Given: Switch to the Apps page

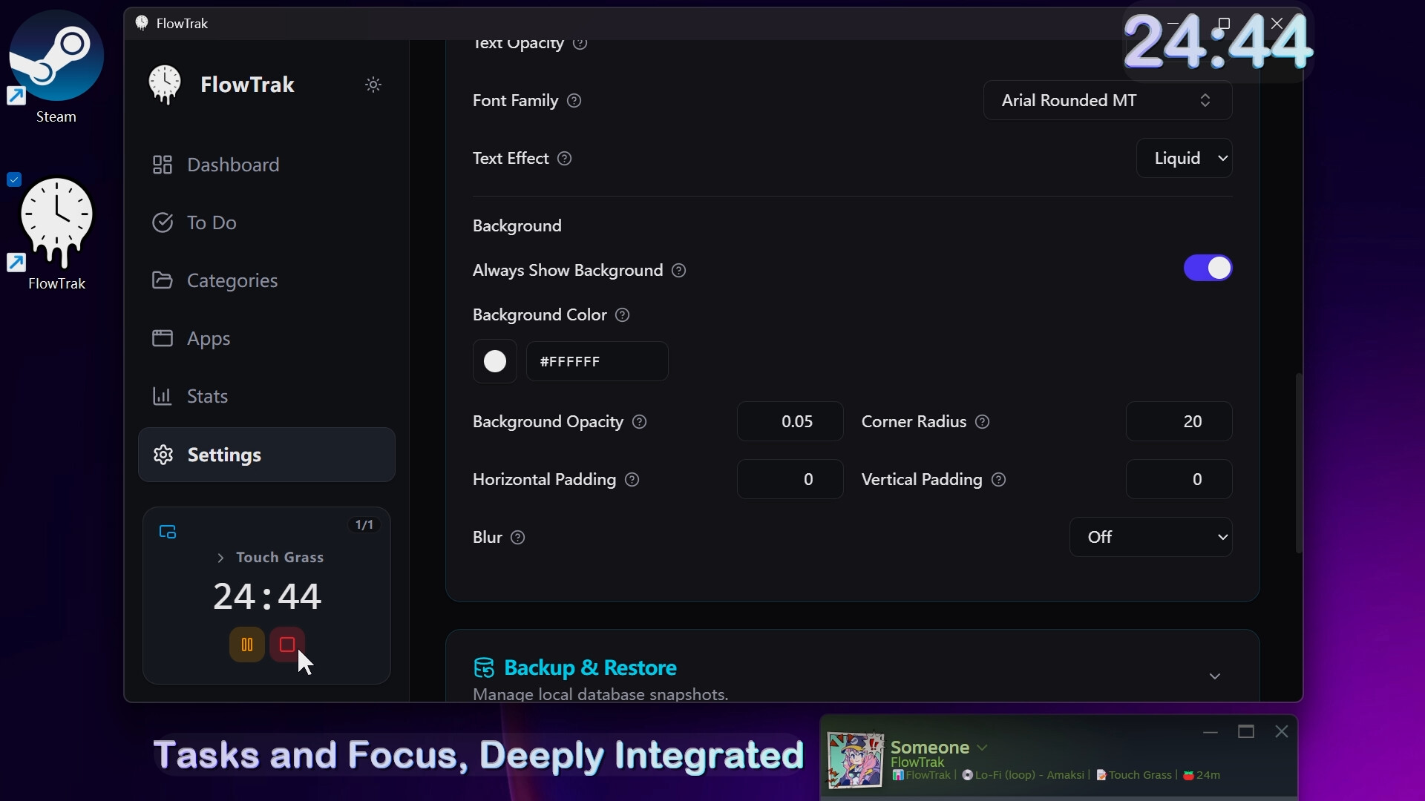Looking at the screenshot, I should tap(266, 338).
